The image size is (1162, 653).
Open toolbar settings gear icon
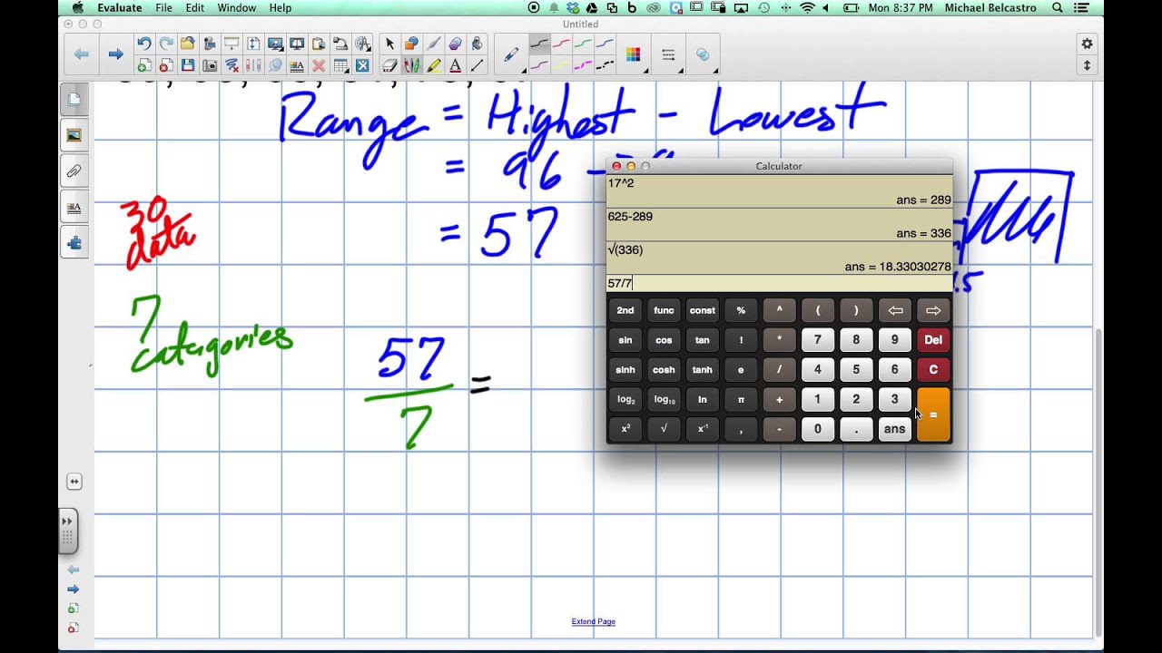(x=1087, y=44)
